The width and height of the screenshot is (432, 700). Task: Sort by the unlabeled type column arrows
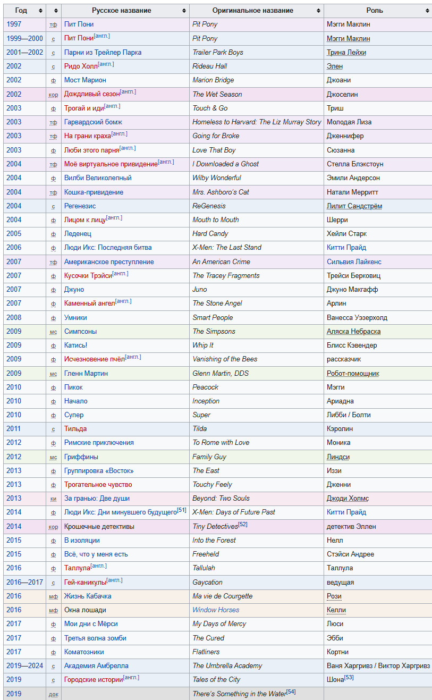click(56, 11)
